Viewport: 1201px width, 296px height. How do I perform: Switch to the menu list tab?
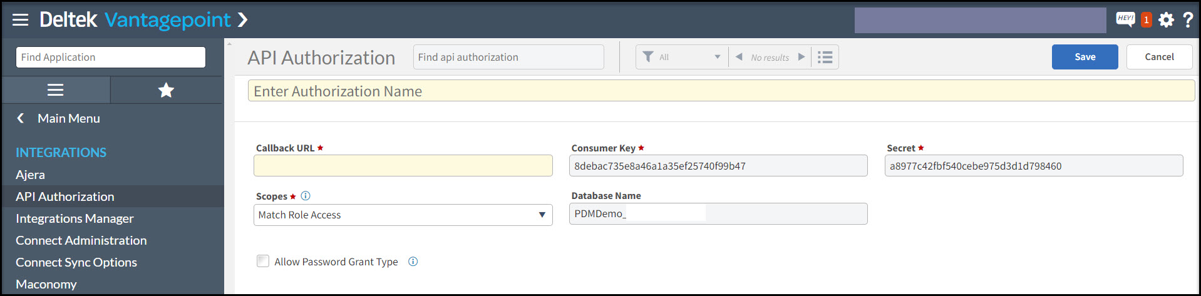point(56,90)
